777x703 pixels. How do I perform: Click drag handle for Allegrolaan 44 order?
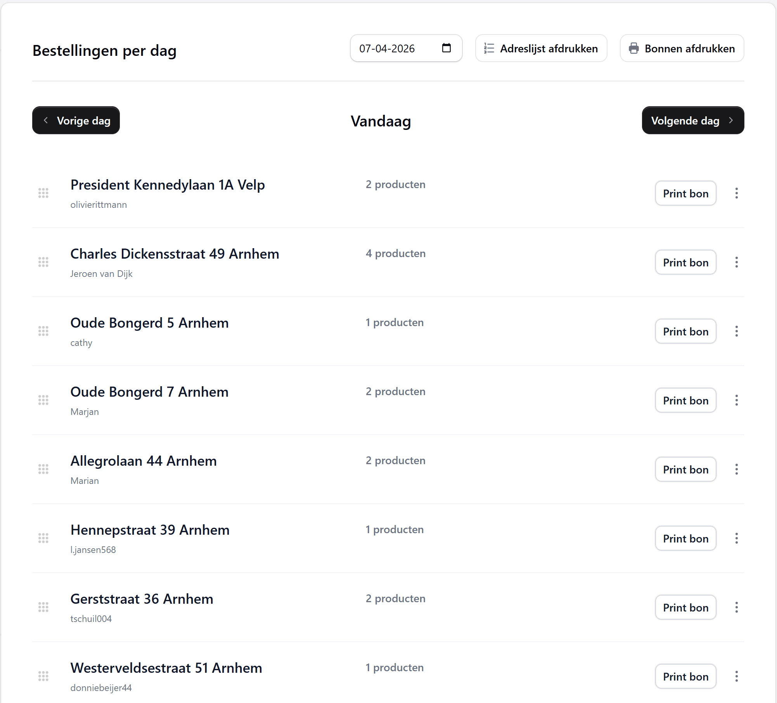43,469
